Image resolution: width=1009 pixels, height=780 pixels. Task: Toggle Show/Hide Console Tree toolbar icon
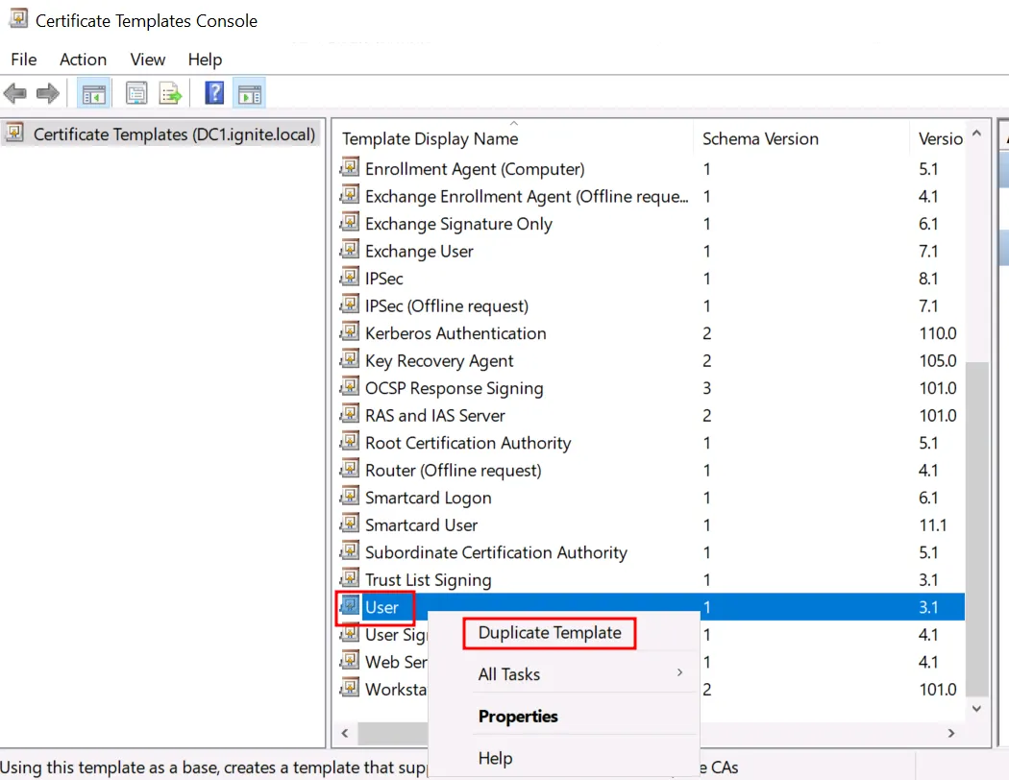pyautogui.click(x=93, y=93)
